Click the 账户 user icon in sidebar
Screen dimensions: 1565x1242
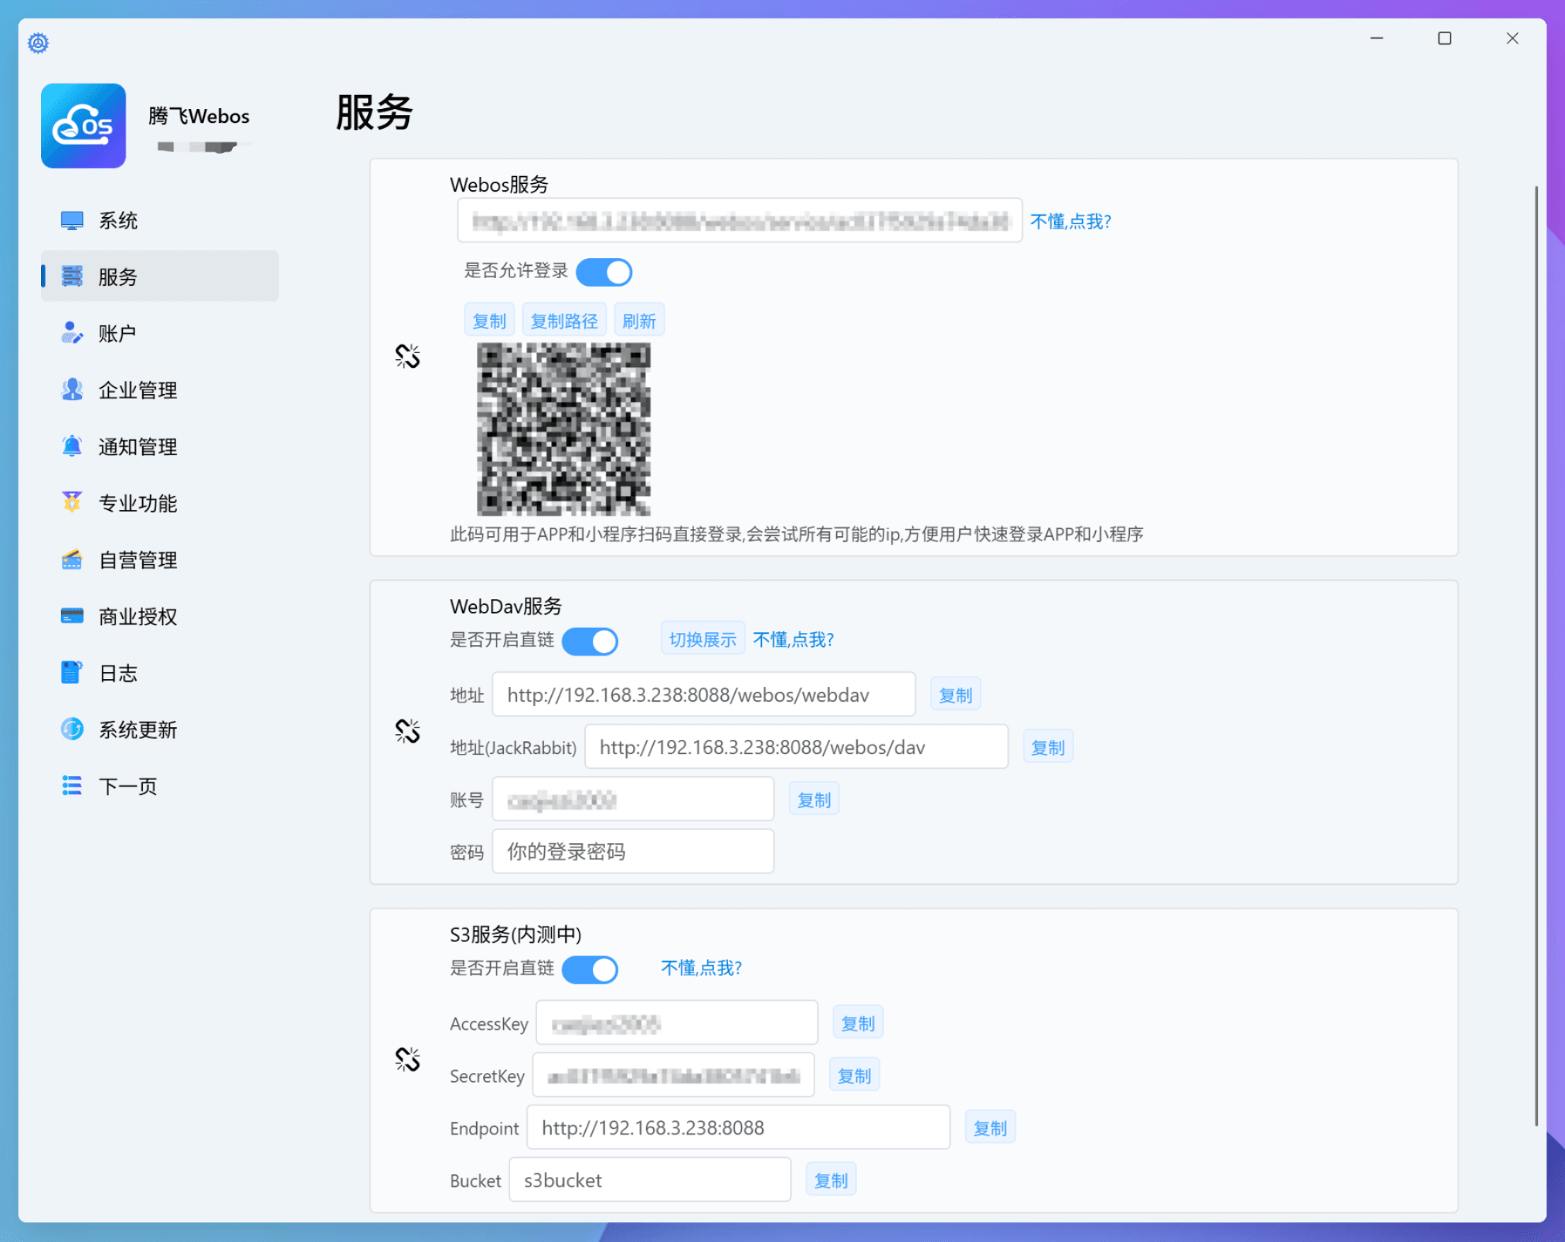point(72,333)
